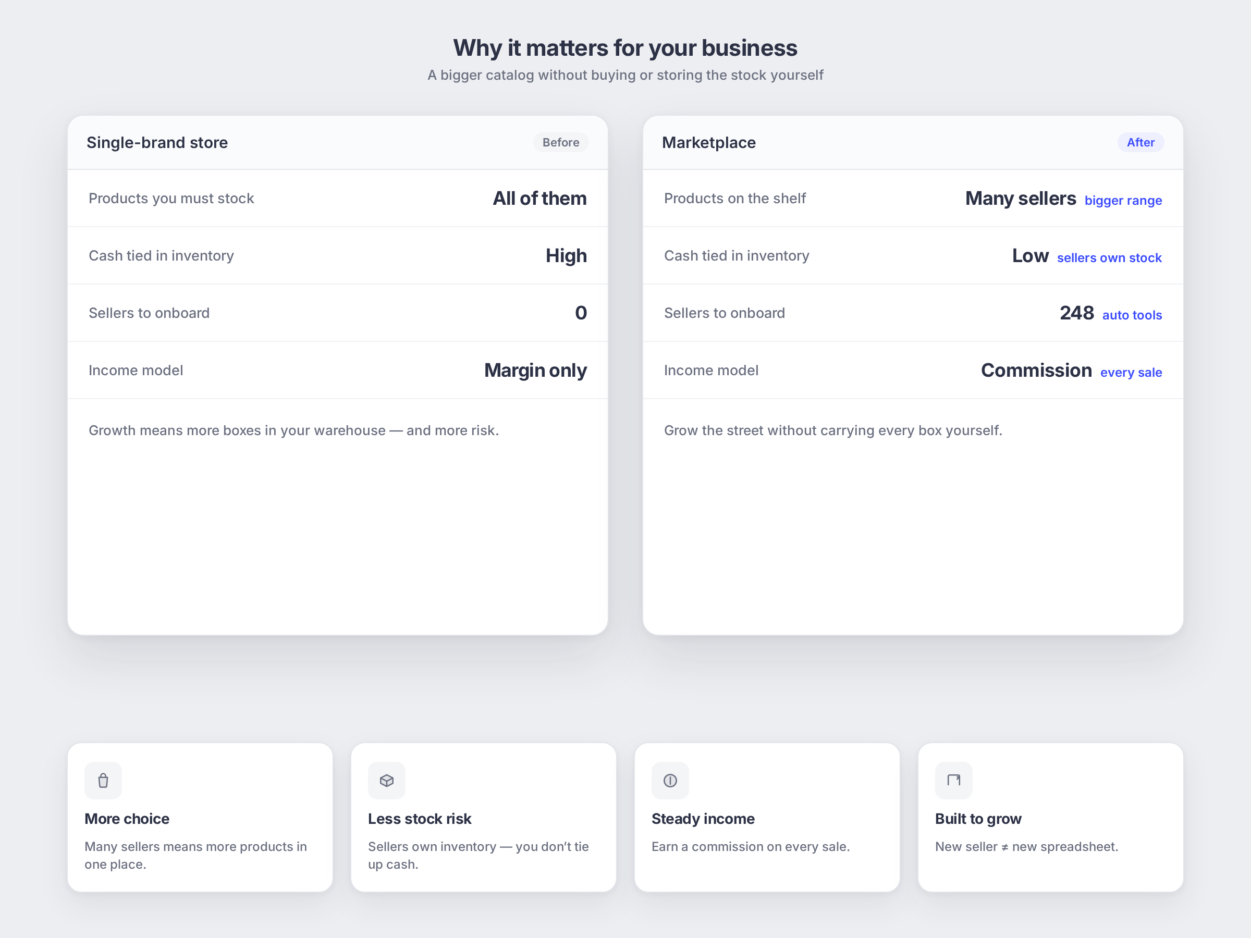The width and height of the screenshot is (1251, 938).
Task: Click 'Income model' label in Marketplace card
Action: [x=711, y=371]
